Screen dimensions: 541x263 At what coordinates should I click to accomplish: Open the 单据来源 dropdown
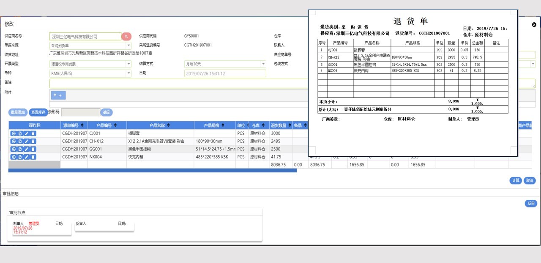click(x=90, y=46)
